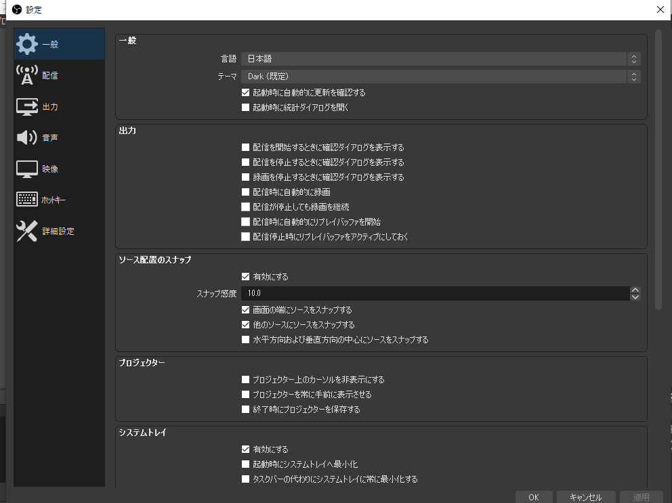The image size is (672, 503).
Task: Click the OK button
Action: pos(534,497)
